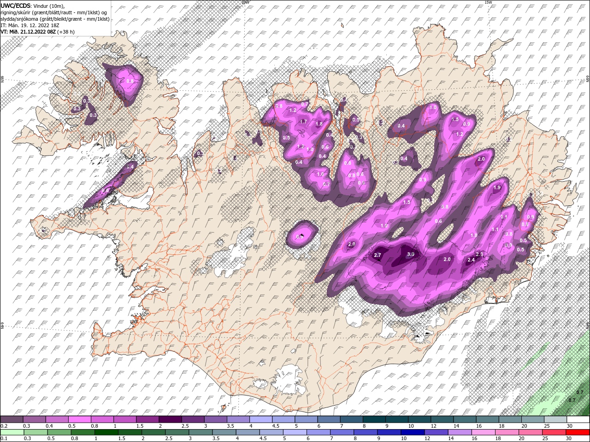The width and height of the screenshot is (590, 442).
Task: Click the blue rain legend swatch labeled 8
Action: point(366,432)
